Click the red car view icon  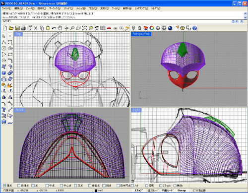pos(109,28)
